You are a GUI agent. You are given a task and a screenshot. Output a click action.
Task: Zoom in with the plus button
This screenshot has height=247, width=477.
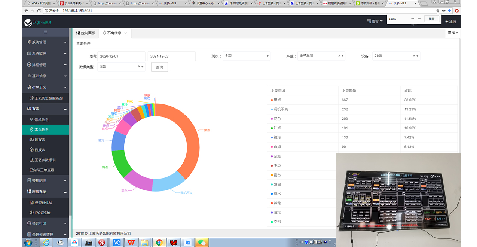pos(419,19)
